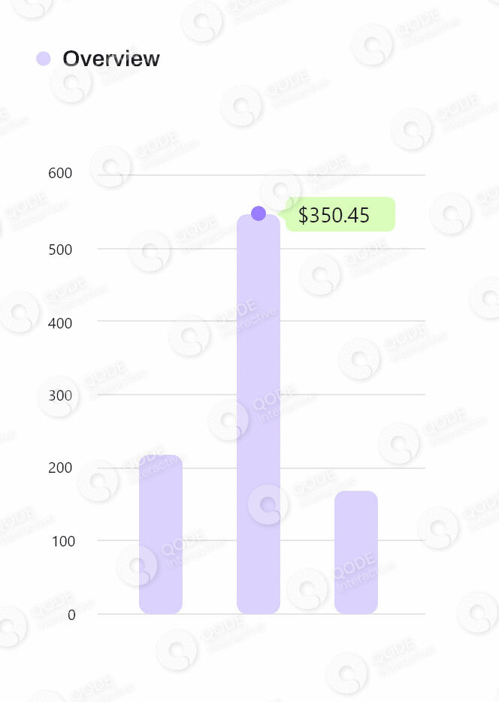This screenshot has width=499, height=702.
Task: Click the purple Overview legend dot
Action: (x=43, y=59)
